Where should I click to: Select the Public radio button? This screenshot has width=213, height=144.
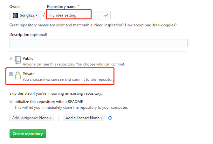coord(11,59)
